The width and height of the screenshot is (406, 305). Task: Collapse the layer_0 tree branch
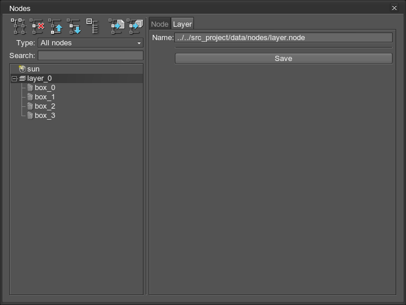15,78
